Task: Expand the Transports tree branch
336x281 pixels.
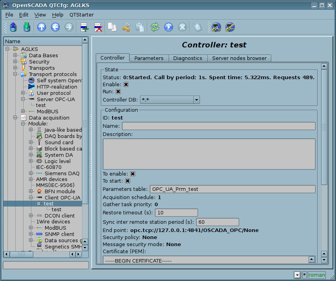Action: (15, 68)
